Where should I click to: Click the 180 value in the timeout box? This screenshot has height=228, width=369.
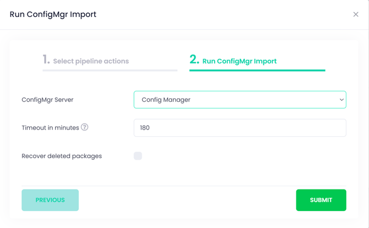(145, 128)
